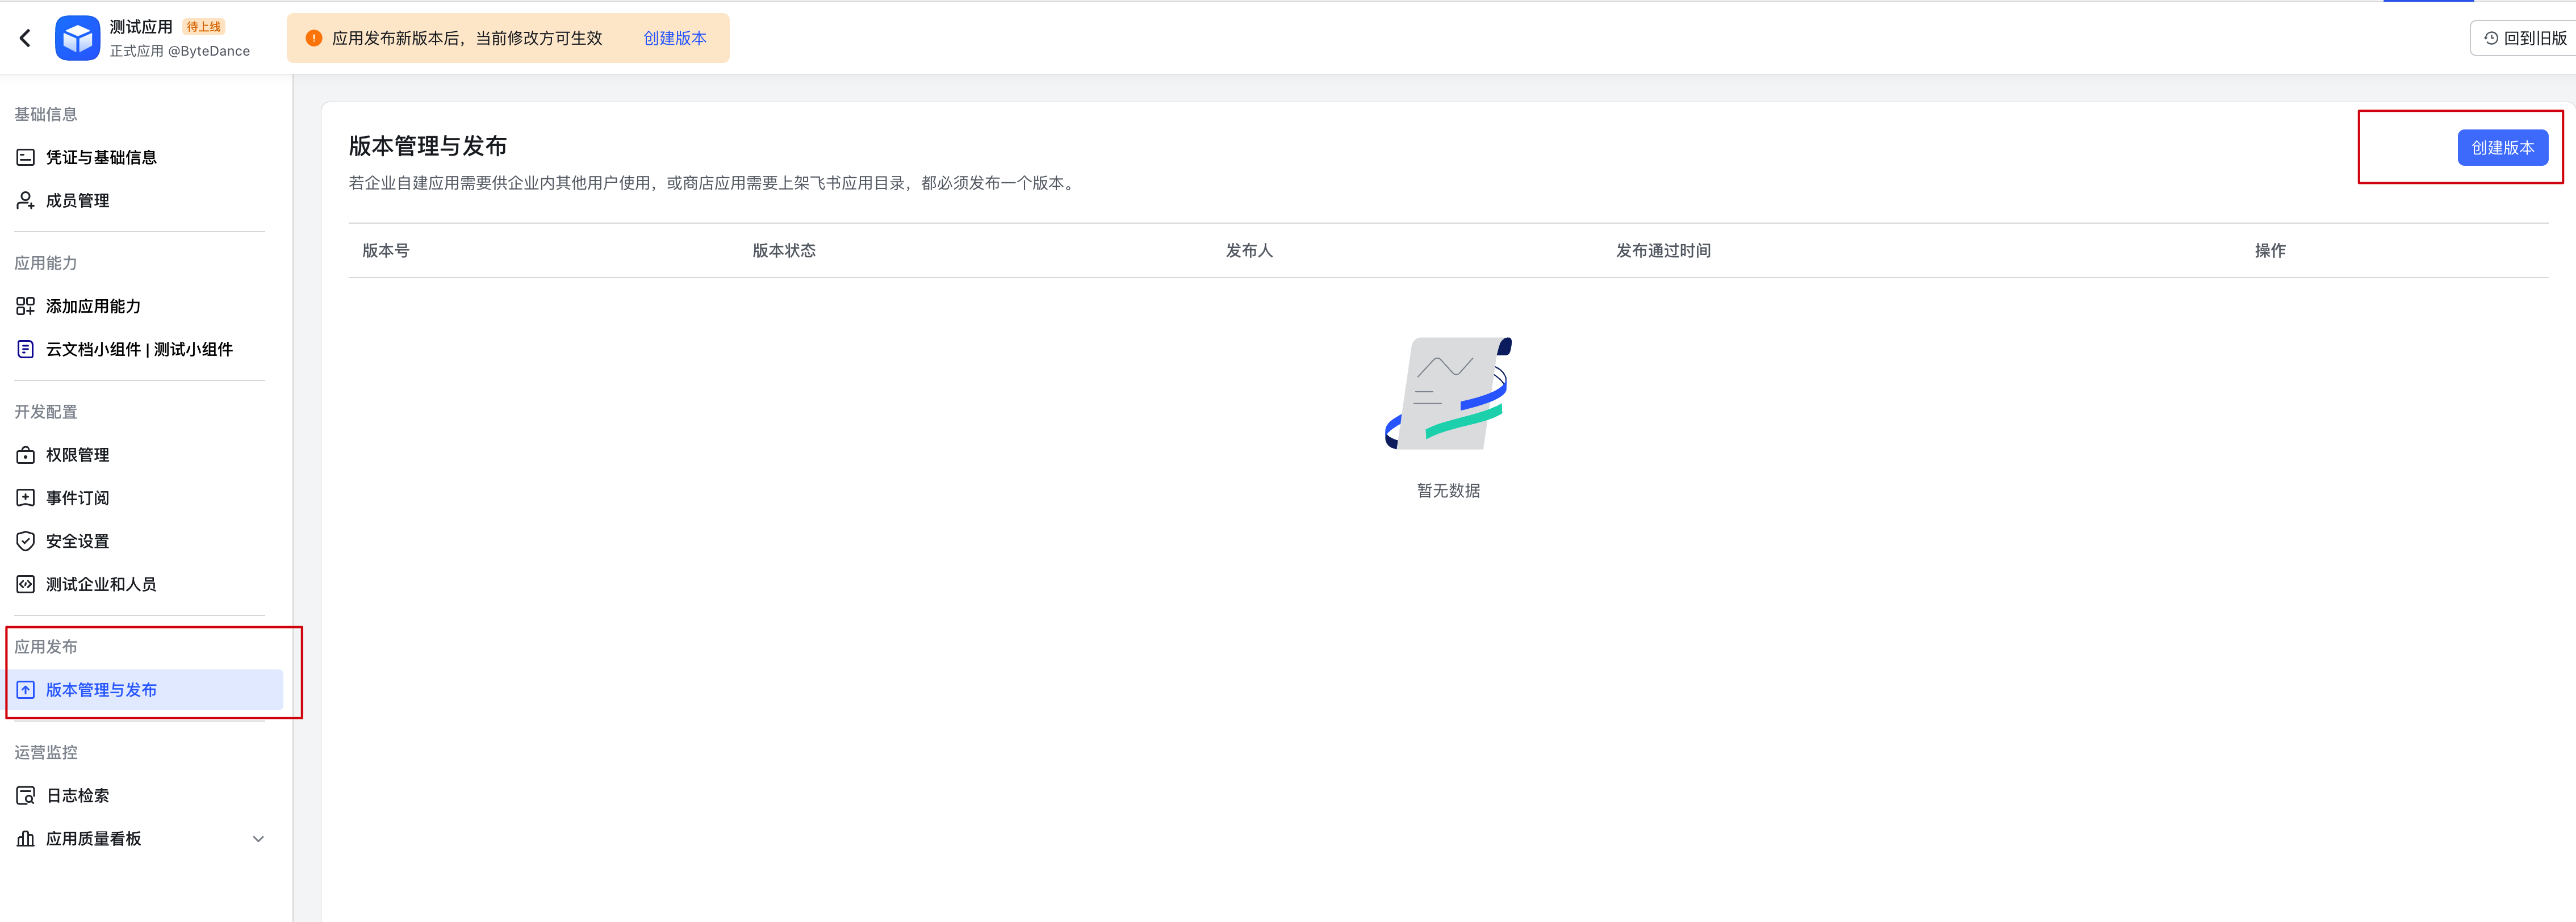Open 成员管理 sidebar entry

77,200
